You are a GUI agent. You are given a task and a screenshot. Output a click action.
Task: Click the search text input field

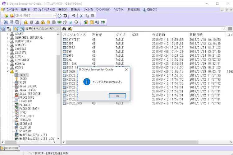coord(148,29)
